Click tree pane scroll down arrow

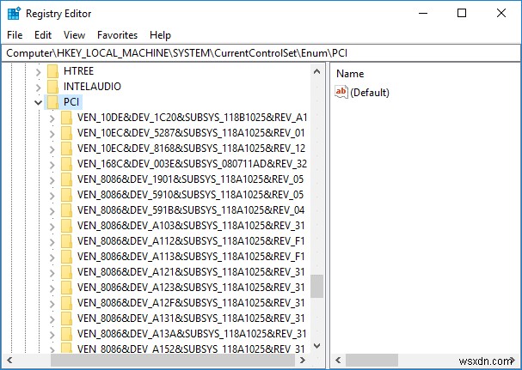tap(317, 346)
